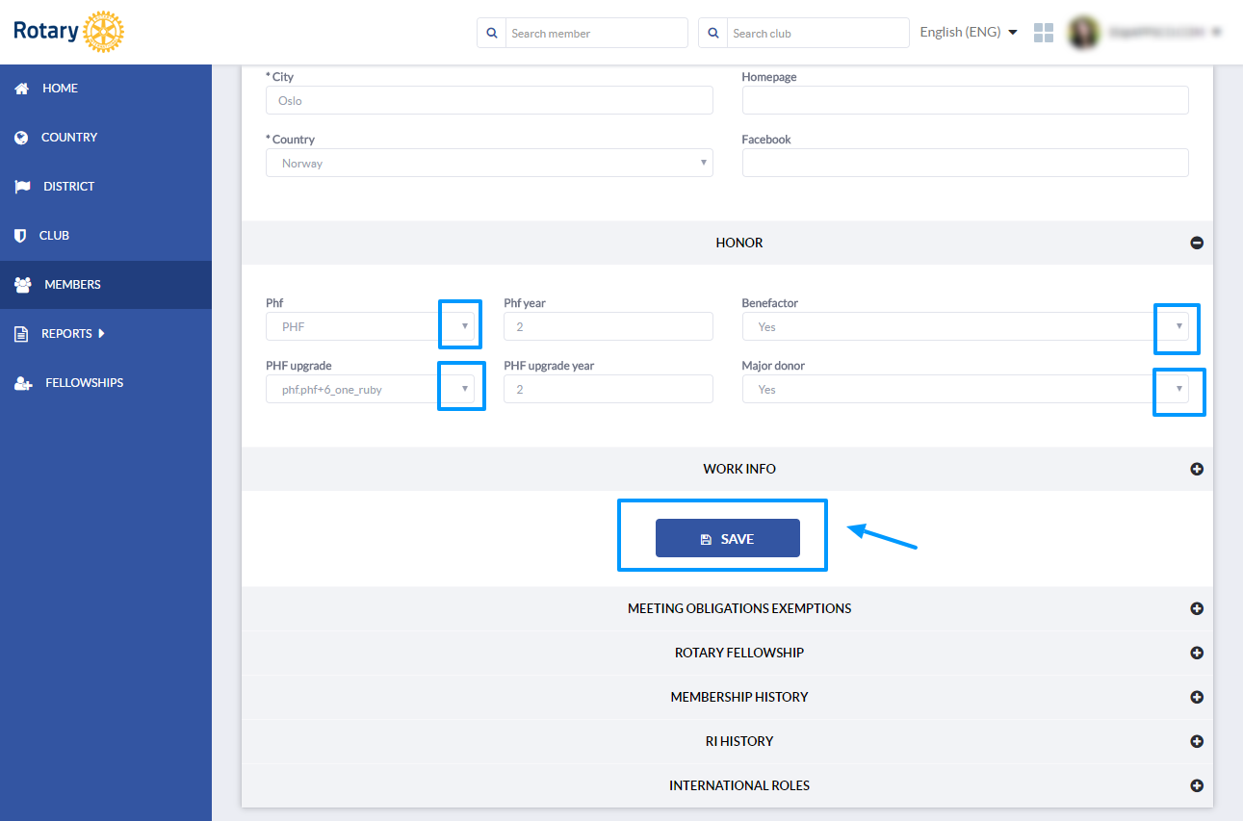
Task: Open the FELLOWSHIPS menu item
Action: tap(106, 383)
